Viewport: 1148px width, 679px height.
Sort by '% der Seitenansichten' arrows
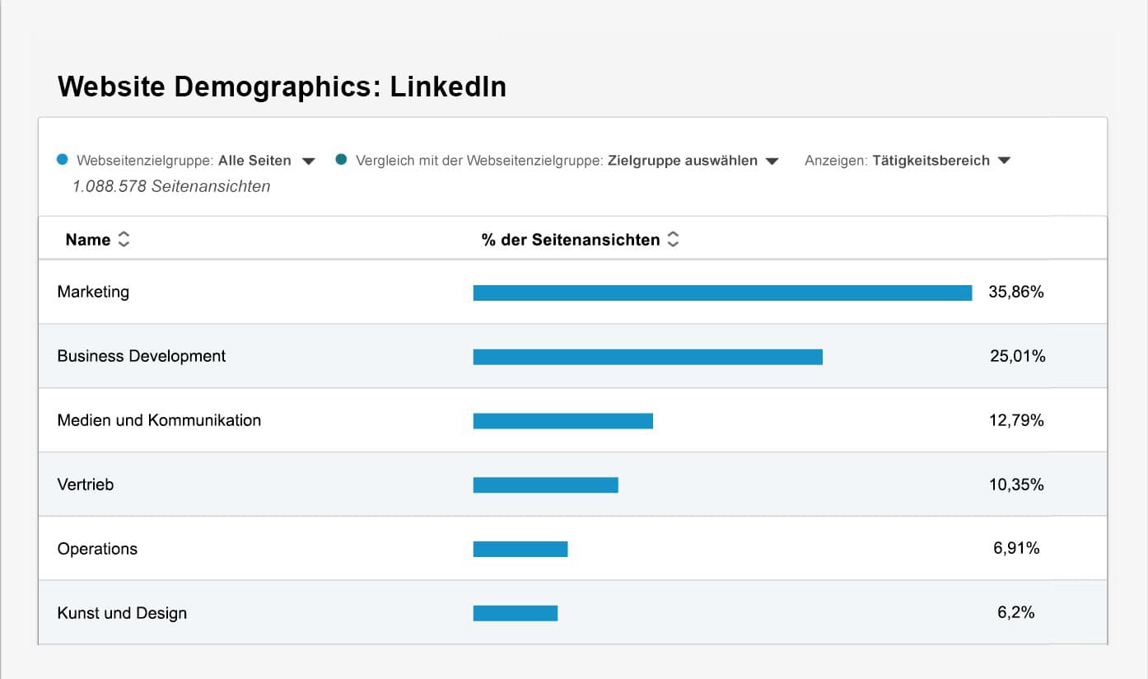click(673, 240)
